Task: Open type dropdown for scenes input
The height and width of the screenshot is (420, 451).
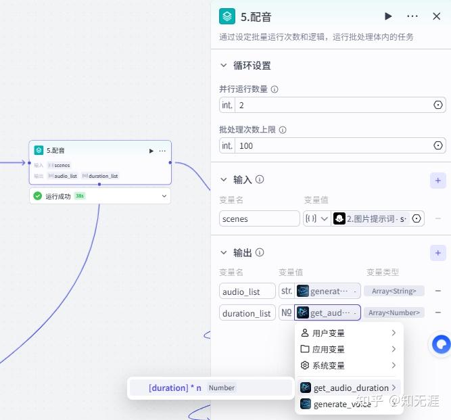Action: click(316, 218)
